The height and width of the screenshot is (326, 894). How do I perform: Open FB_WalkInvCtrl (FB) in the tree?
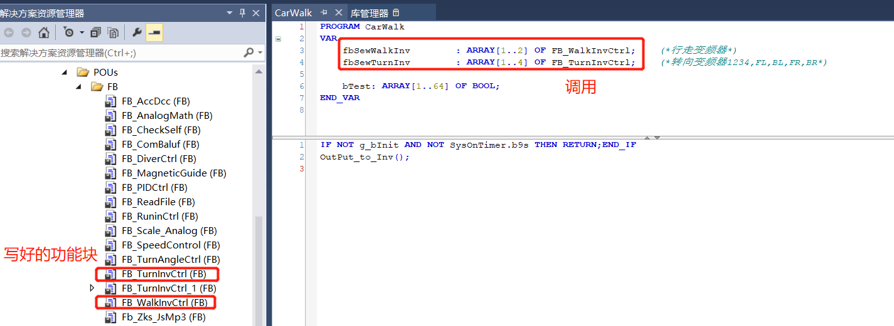click(164, 303)
